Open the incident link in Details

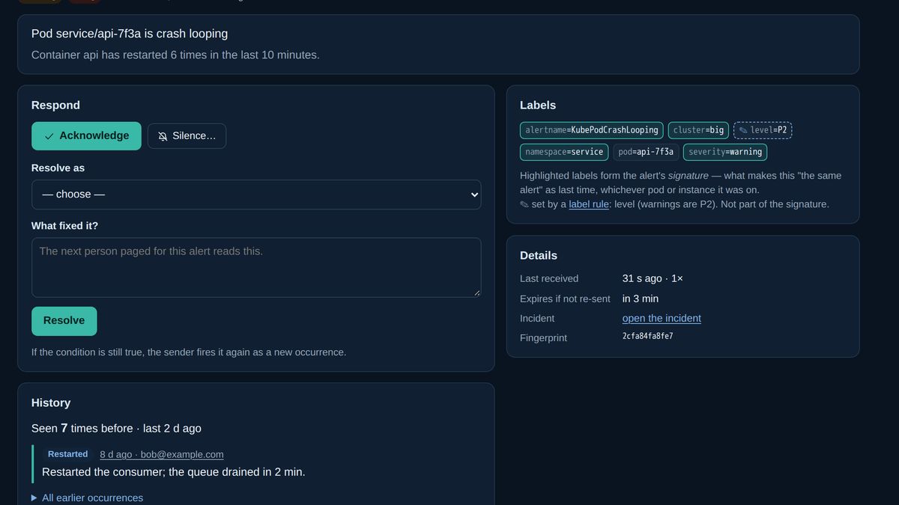coord(662,319)
